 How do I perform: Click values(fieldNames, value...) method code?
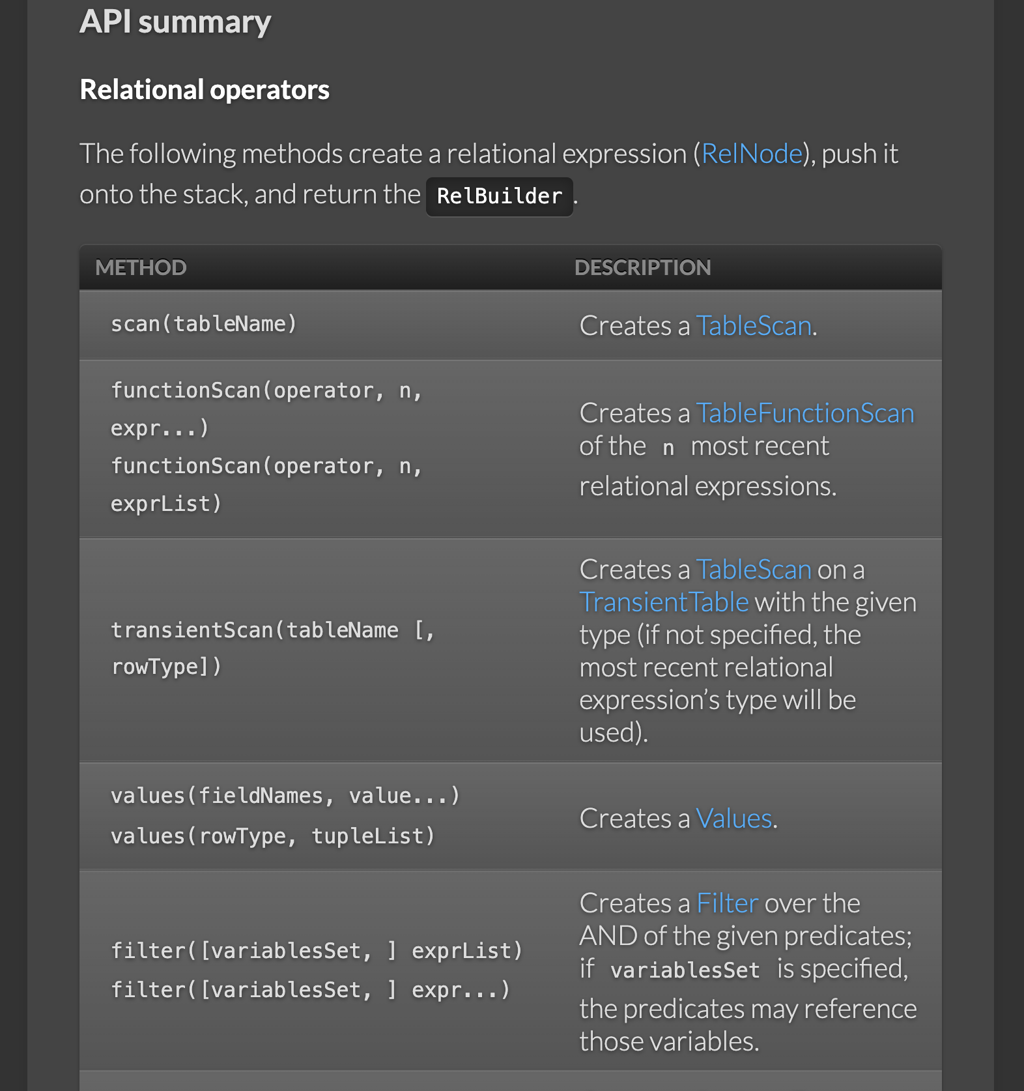(285, 796)
